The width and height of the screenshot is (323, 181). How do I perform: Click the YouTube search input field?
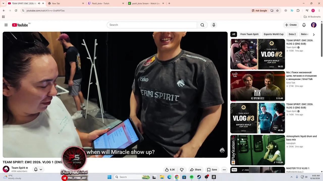(152, 25)
